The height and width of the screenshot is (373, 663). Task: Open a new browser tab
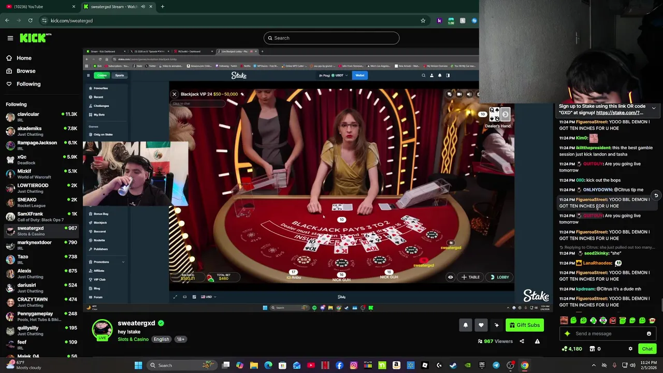click(162, 7)
